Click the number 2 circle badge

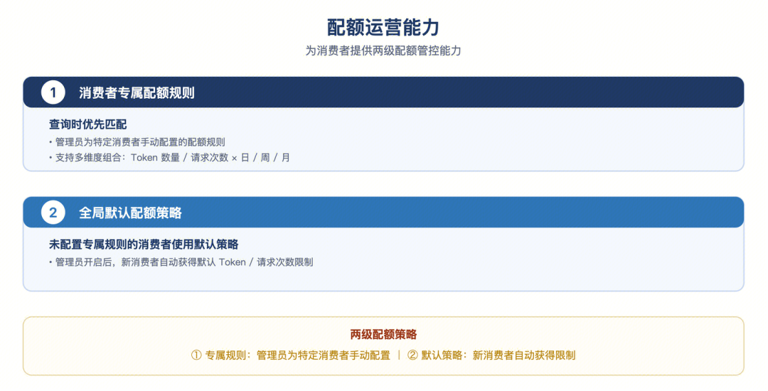53,213
